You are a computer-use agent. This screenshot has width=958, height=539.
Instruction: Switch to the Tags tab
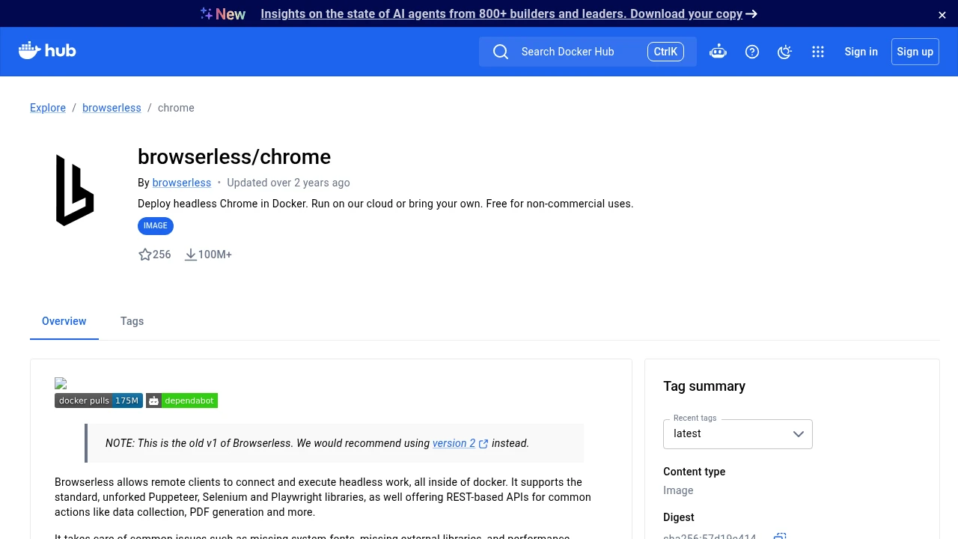[132, 321]
